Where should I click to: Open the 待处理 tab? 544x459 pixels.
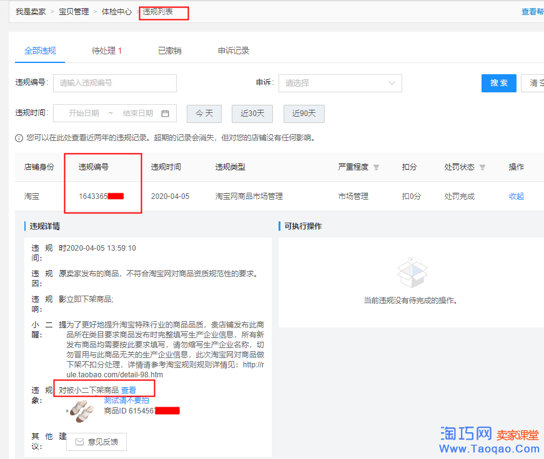[x=107, y=51]
